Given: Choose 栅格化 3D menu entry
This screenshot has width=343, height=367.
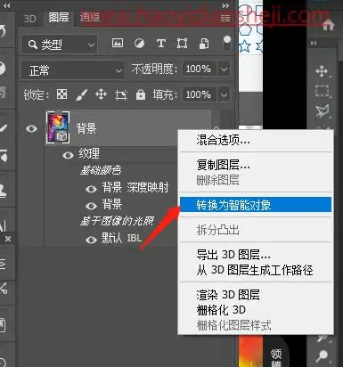Looking at the screenshot, I should click(x=221, y=310).
